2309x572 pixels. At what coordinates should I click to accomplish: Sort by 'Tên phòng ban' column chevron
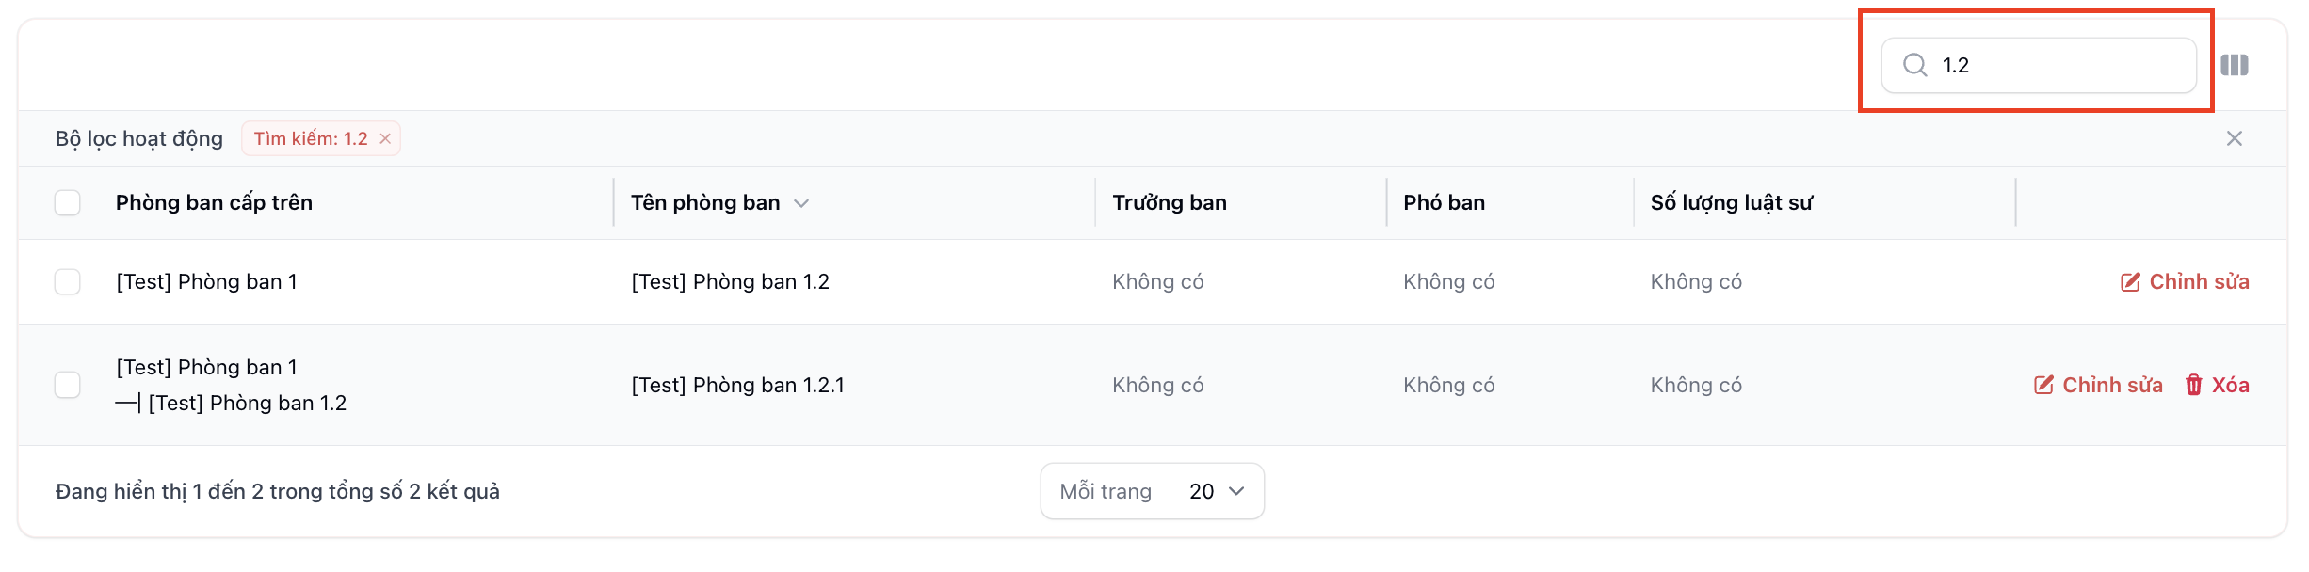click(x=801, y=203)
